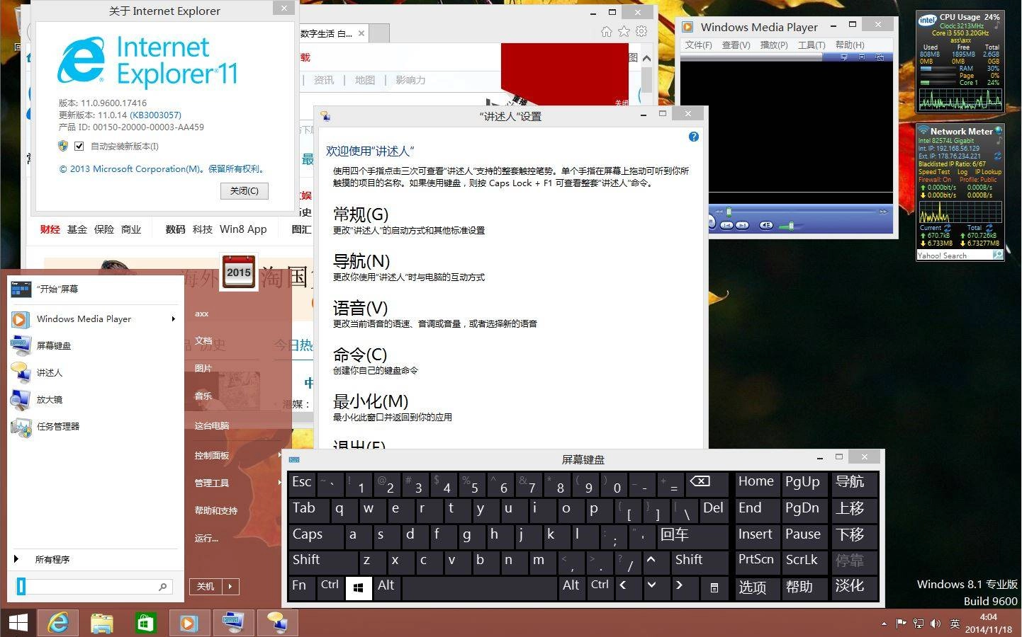Image resolution: width=1022 pixels, height=637 pixels.
Task: Open 命令(C) Narrator command settings
Action: click(360, 355)
